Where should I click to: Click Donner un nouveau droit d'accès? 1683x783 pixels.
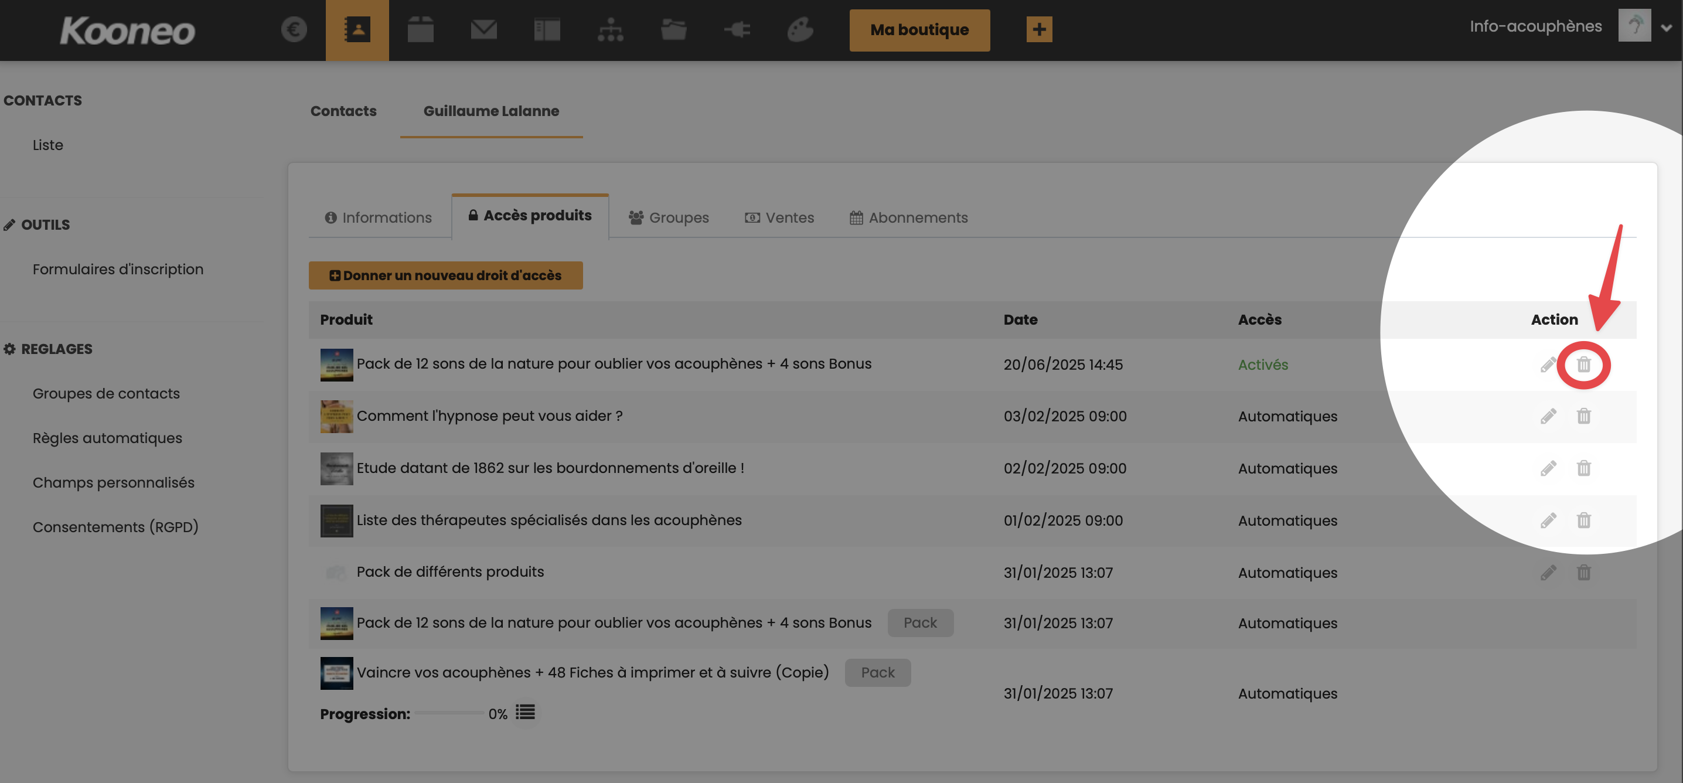pyautogui.click(x=445, y=276)
